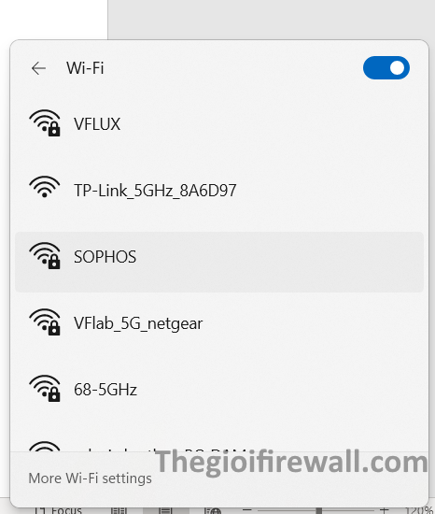Viewport: 435px width, 514px height.
Task: Click the zoom in plus button
Action: (x=385, y=510)
